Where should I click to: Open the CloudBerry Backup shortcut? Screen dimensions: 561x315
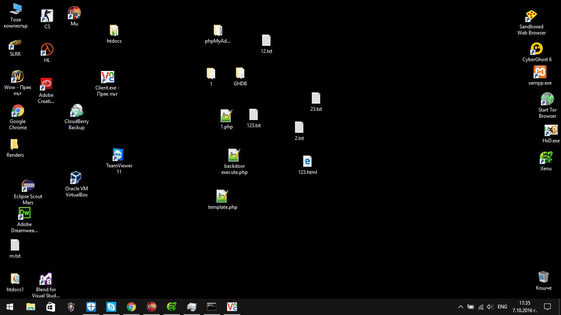point(76,117)
